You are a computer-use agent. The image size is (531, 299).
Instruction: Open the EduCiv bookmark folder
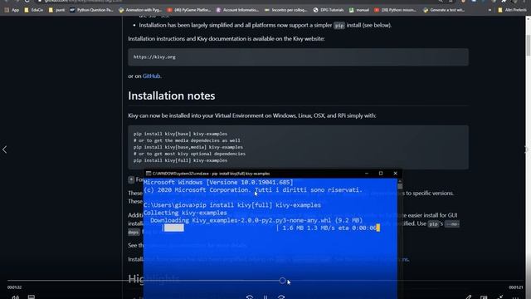33,10
